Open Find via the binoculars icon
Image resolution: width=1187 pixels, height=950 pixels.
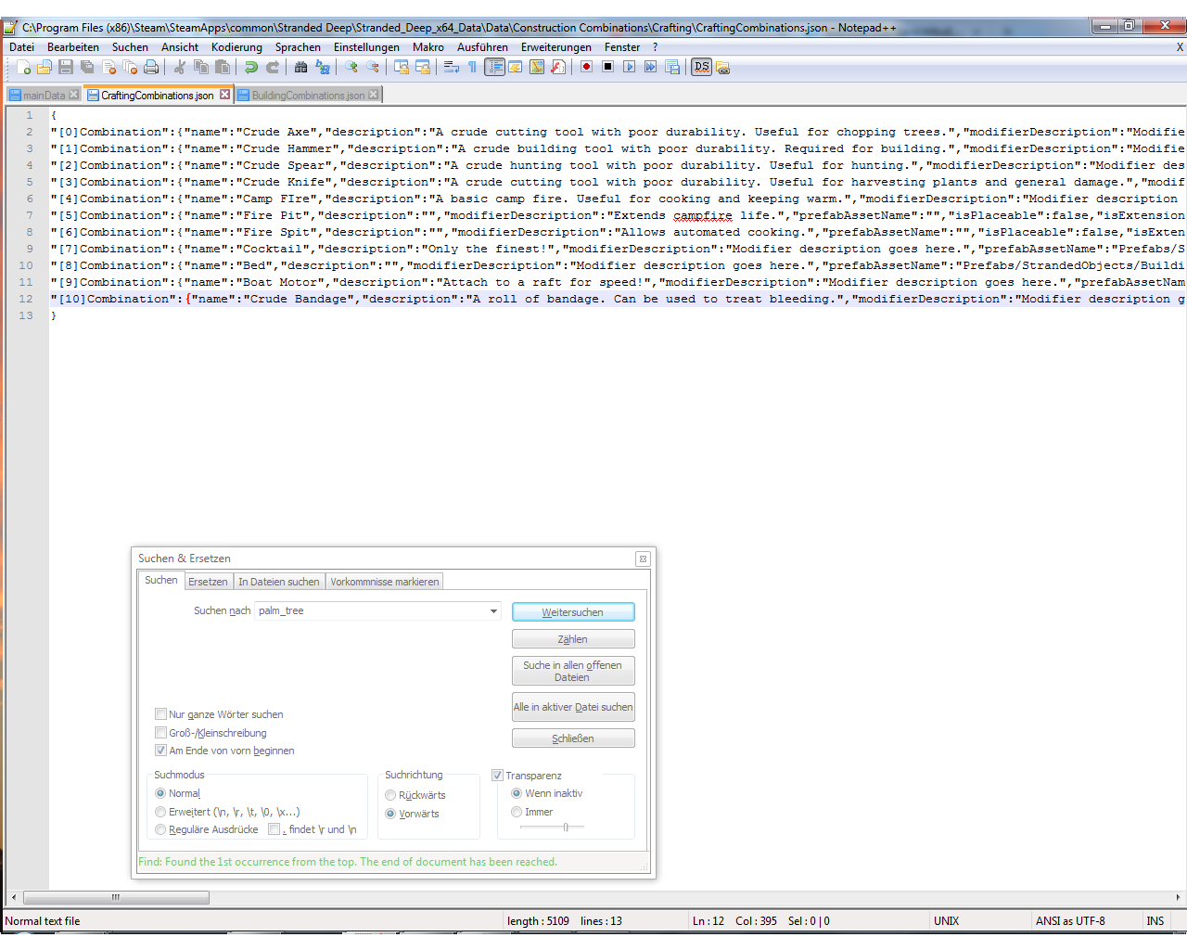[300, 67]
